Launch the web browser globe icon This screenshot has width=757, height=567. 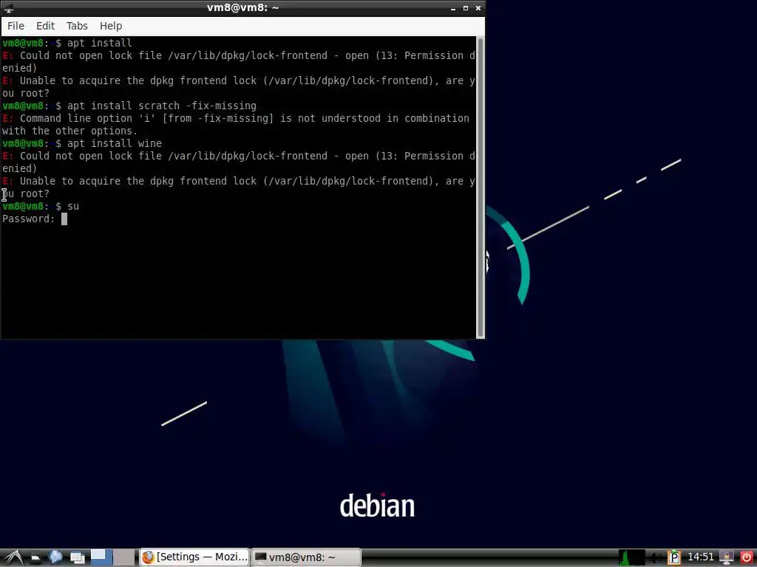pos(55,557)
